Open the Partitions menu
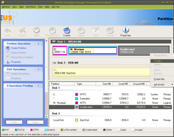Image resolution: width=174 pixels, height=137 pixels. coord(31,7)
